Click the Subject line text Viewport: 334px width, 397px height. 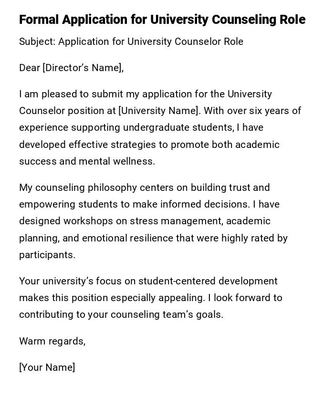tap(131, 42)
